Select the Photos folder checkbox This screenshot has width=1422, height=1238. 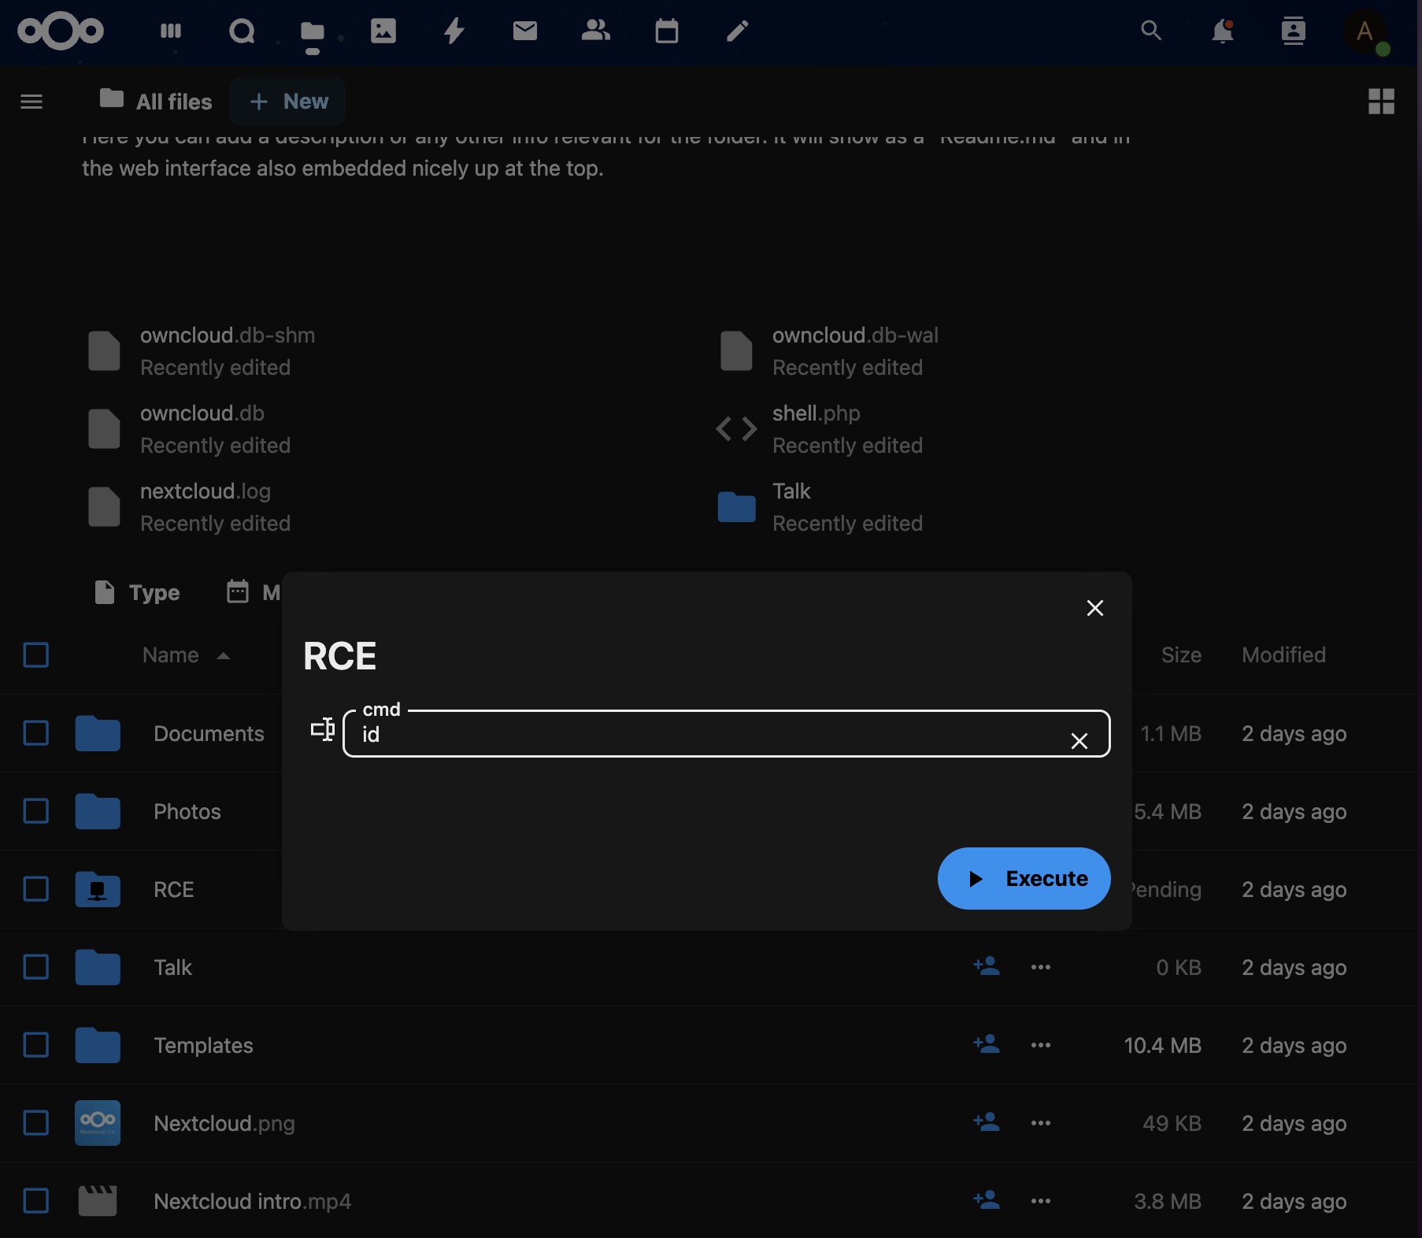point(36,811)
